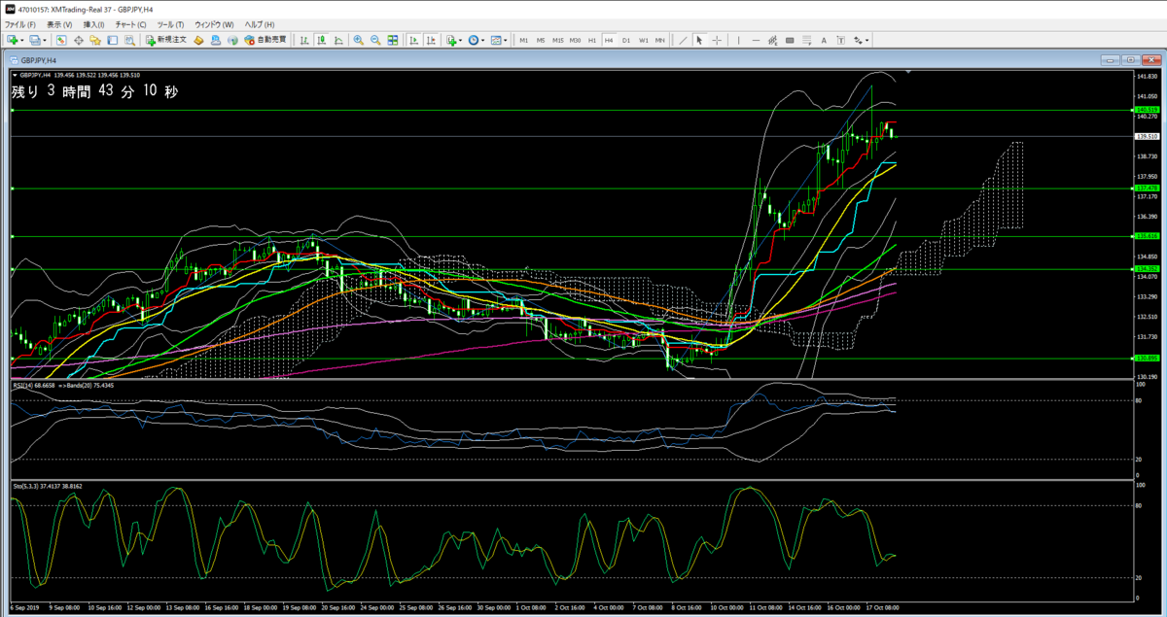Select the trendline drawing tool
Screen dimensions: 1167x617
683,40
